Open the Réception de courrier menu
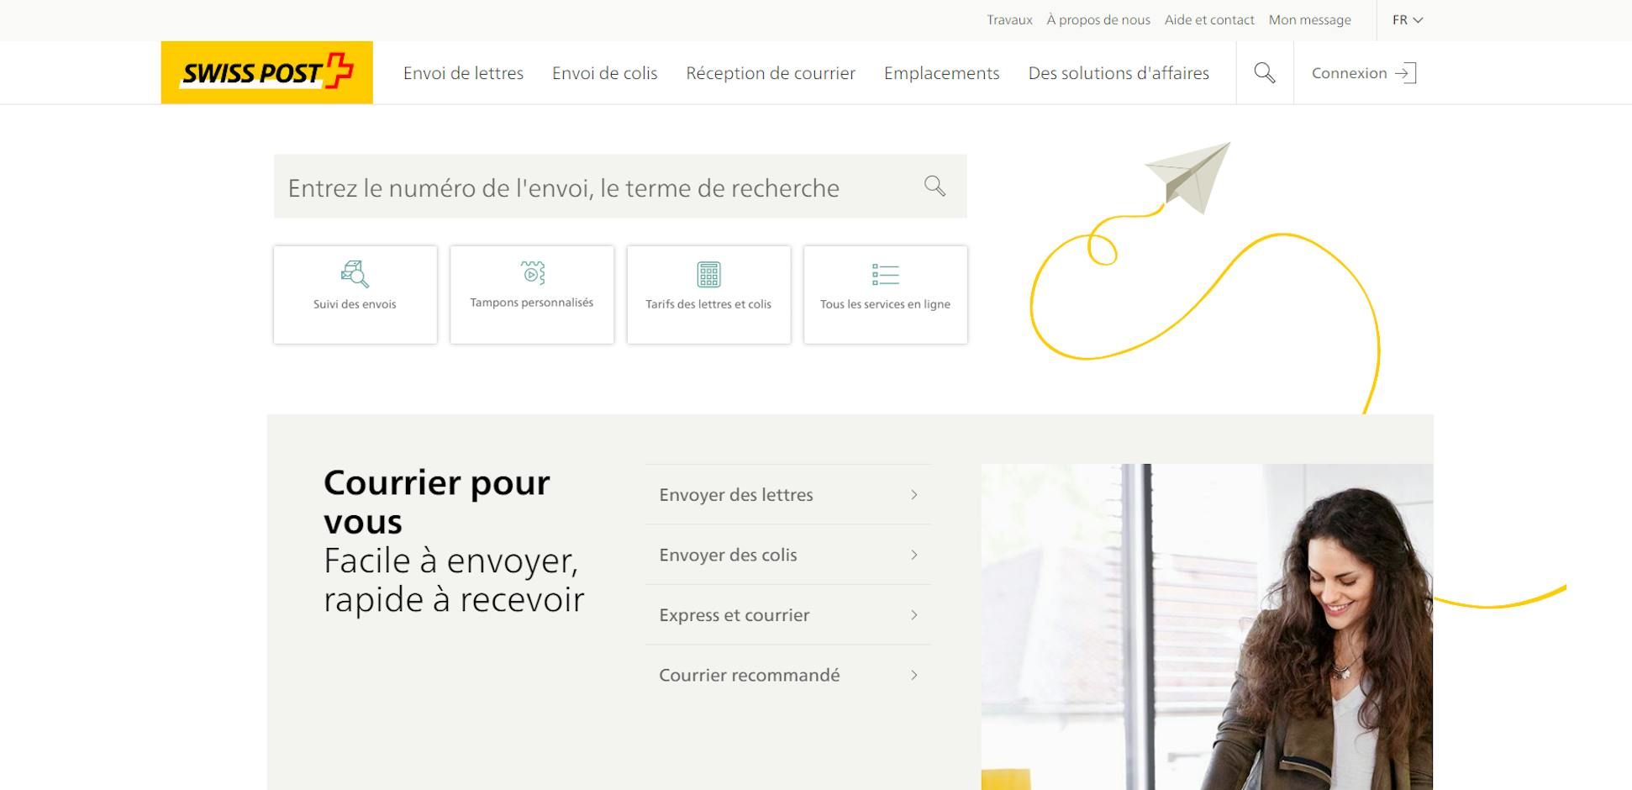The height and width of the screenshot is (790, 1632). [771, 73]
